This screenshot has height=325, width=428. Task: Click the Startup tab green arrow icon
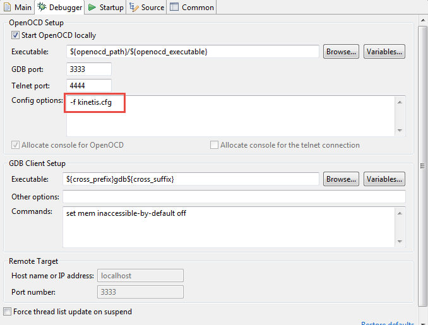[92, 8]
